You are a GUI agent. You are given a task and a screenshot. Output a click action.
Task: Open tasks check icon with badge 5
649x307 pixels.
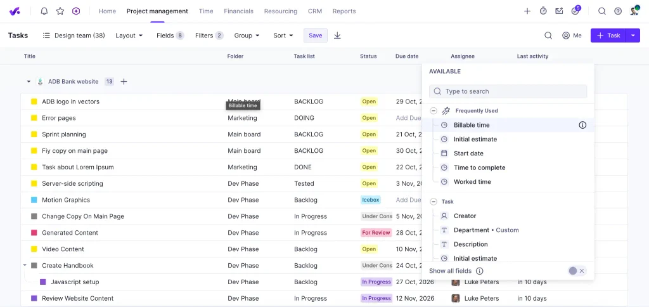(x=575, y=10)
